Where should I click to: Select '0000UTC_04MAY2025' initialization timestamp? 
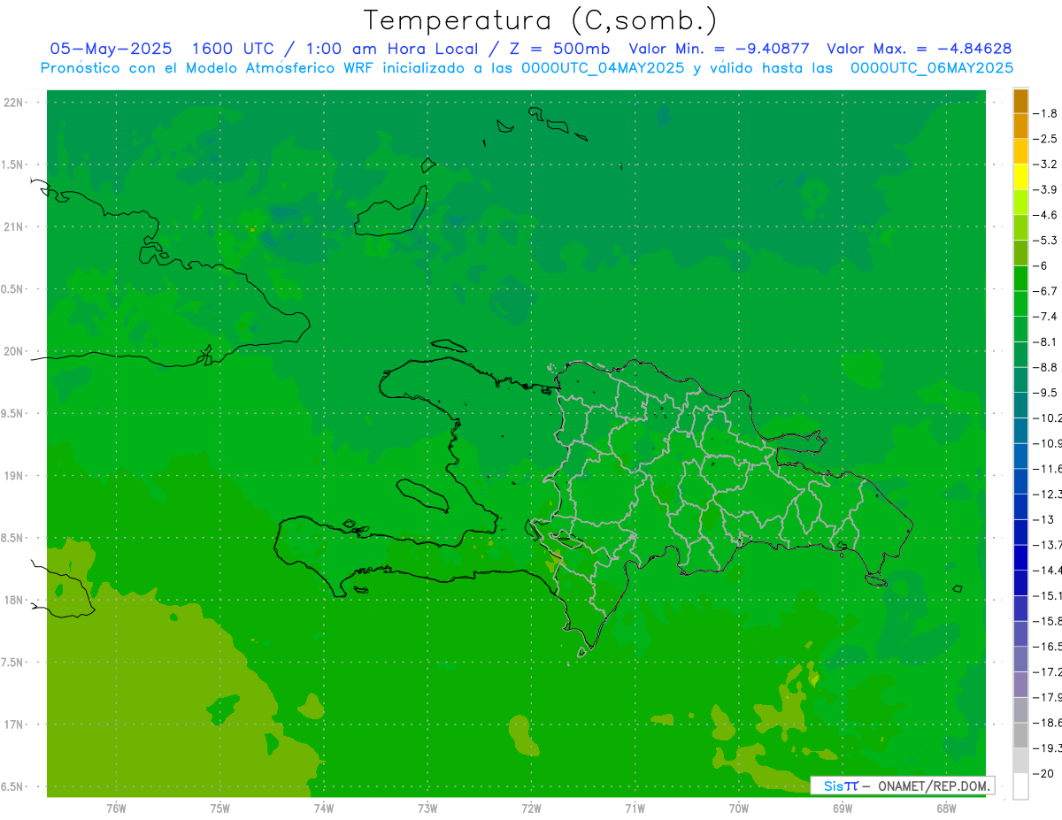[602, 67]
